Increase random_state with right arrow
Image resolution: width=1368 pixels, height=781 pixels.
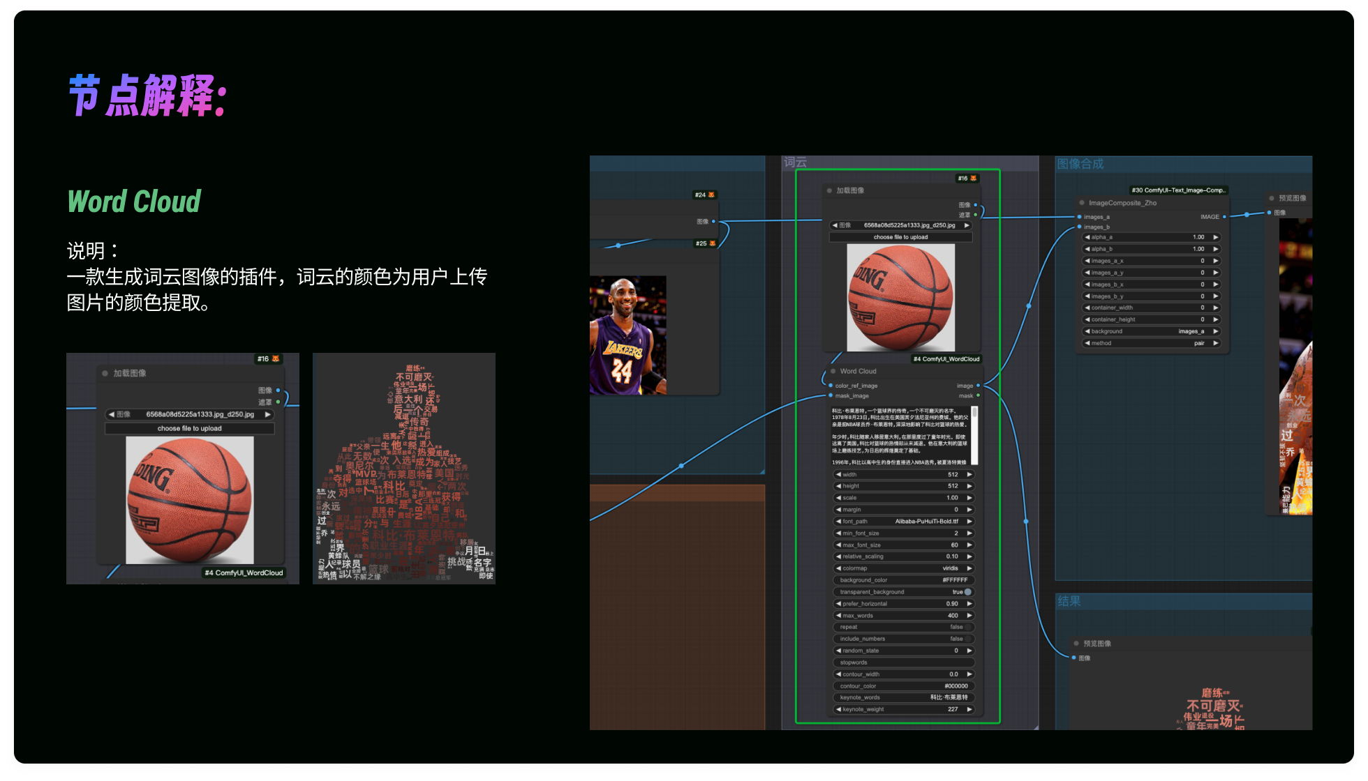pyautogui.click(x=969, y=651)
